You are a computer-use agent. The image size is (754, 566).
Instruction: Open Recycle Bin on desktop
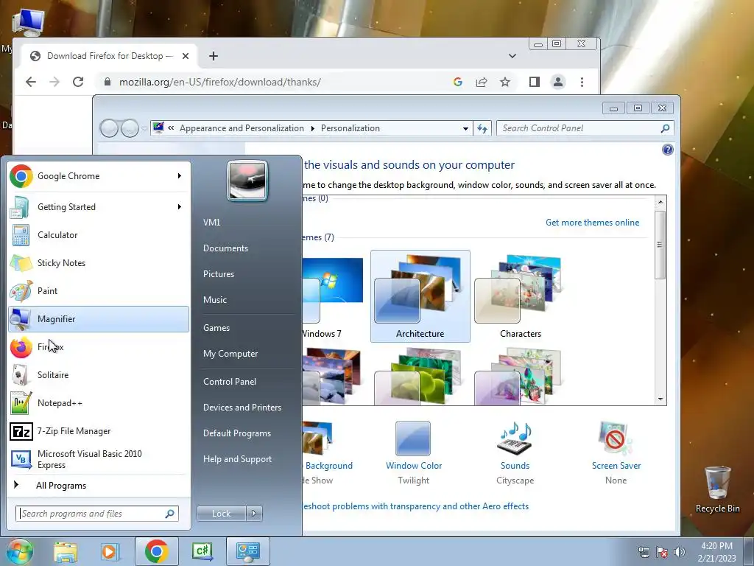(x=717, y=489)
